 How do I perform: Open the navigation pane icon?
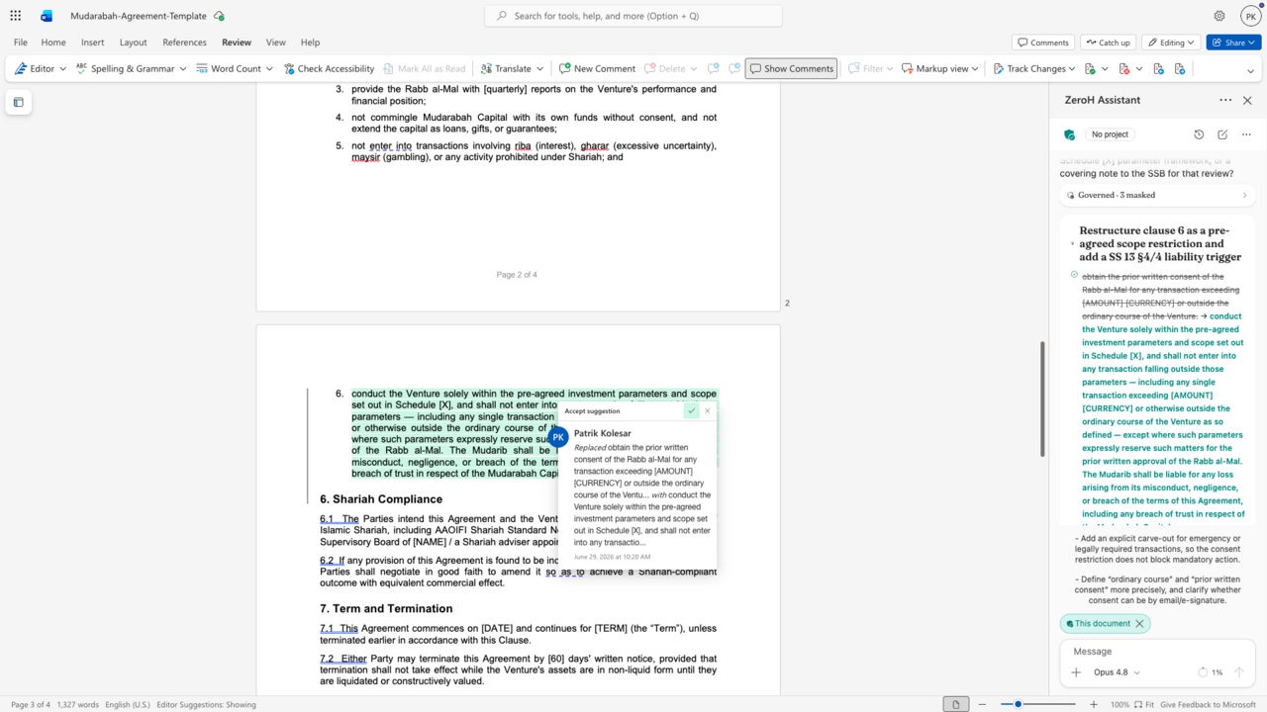coord(18,102)
